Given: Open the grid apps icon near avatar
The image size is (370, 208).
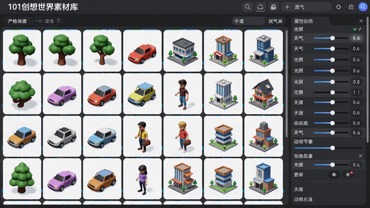Looking at the screenshot, I should (x=351, y=7).
